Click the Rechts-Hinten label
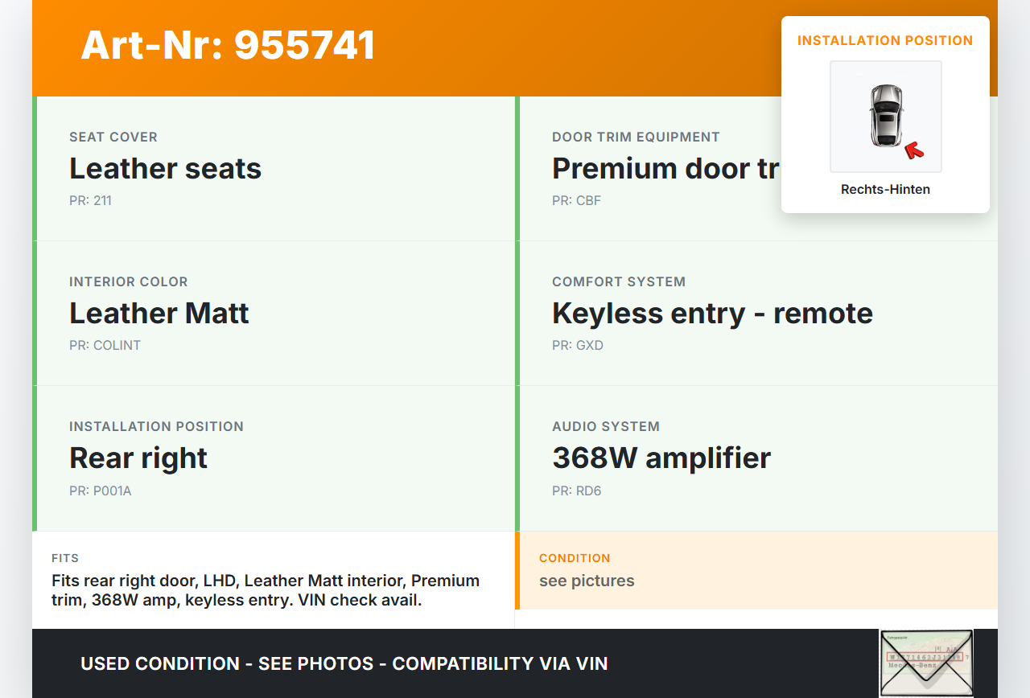Screen dimensions: 1030x698 coord(885,190)
